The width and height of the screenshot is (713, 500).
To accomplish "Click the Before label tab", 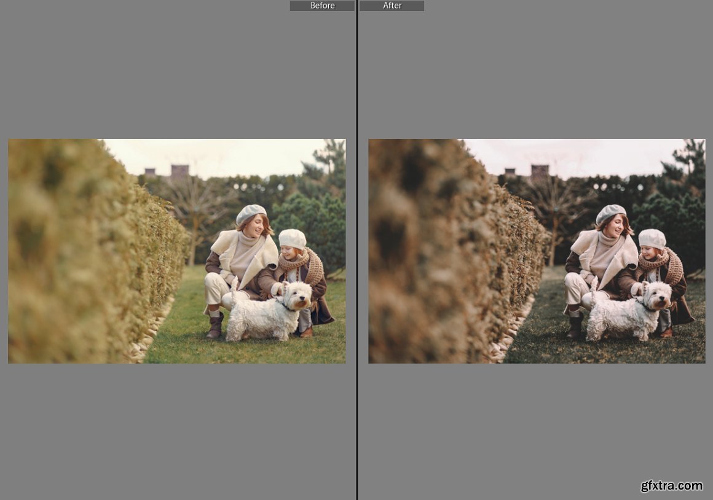I will [x=322, y=6].
